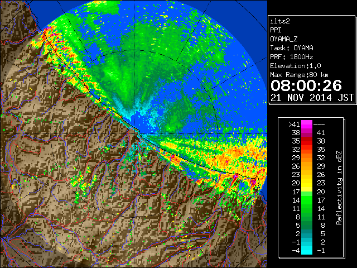Click the 'OYAMA_Z' product name
This screenshot has height=268, width=357.
coord(284,39)
